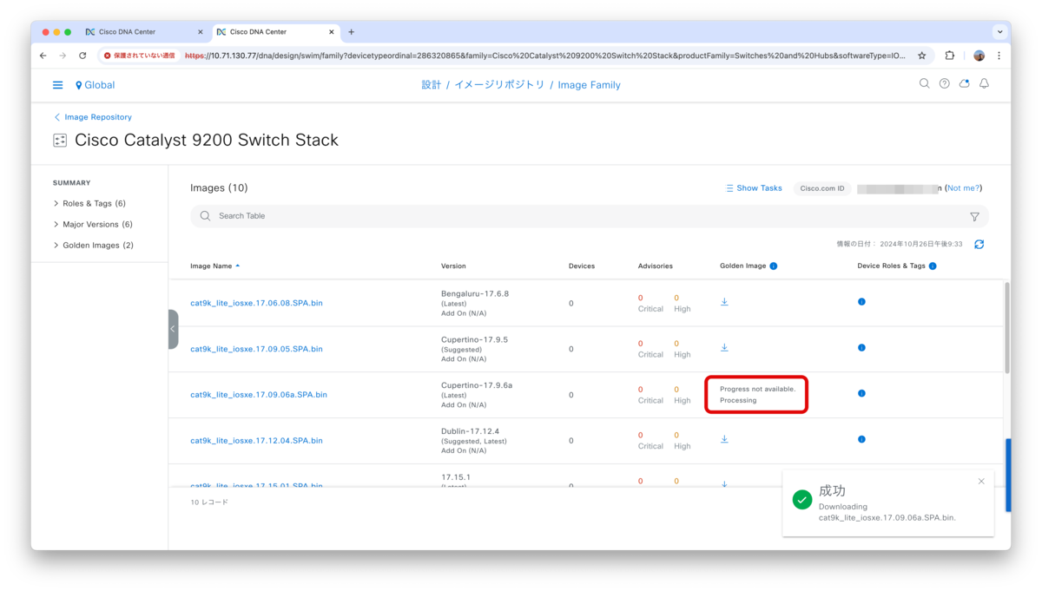The width and height of the screenshot is (1042, 591).
Task: Click Bengaluru-17.6.8 version text
Action: [475, 293]
